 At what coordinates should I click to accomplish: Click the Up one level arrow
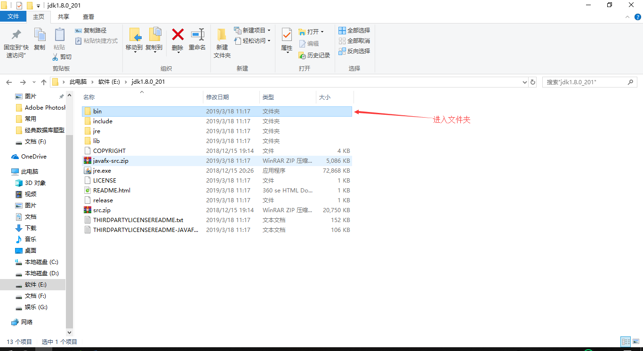44,82
